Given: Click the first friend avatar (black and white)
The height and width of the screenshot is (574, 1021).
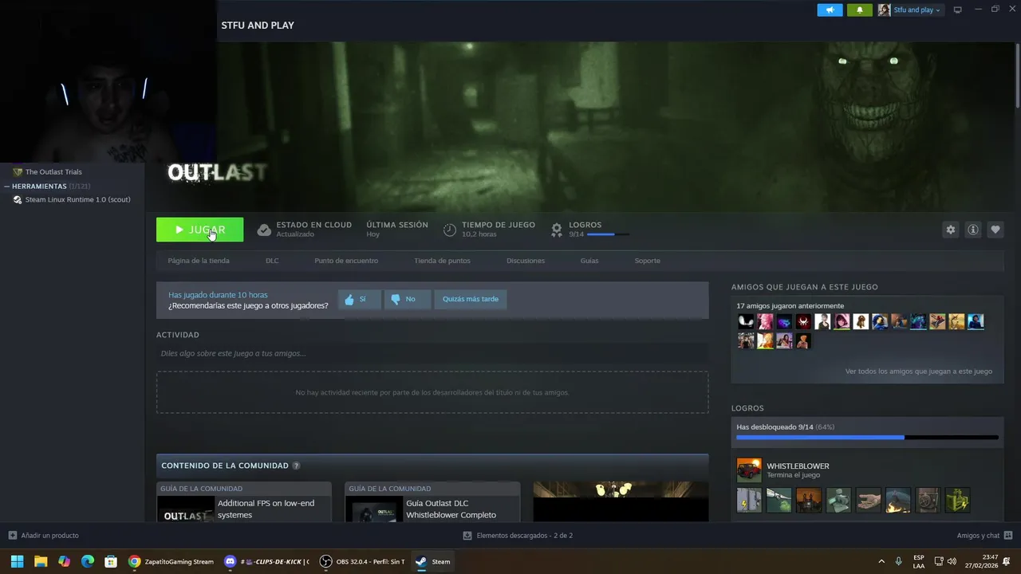Looking at the screenshot, I should (x=746, y=321).
